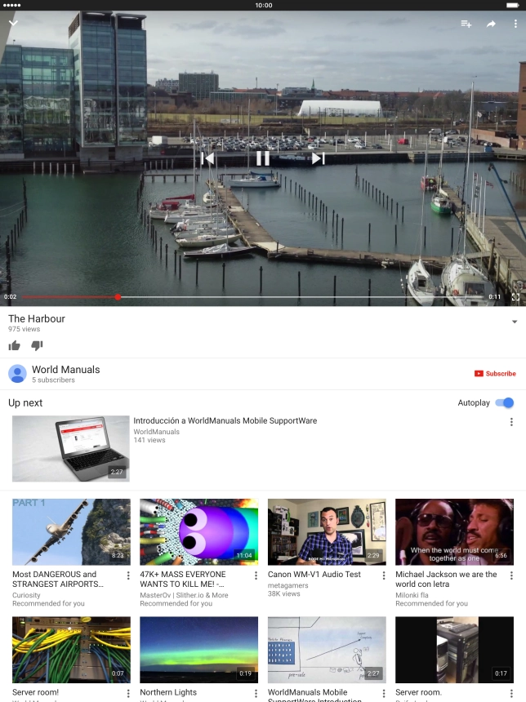The height and width of the screenshot is (702, 526).
Task: Open options for Canon WM-V1 Audio Test
Action: tap(384, 575)
